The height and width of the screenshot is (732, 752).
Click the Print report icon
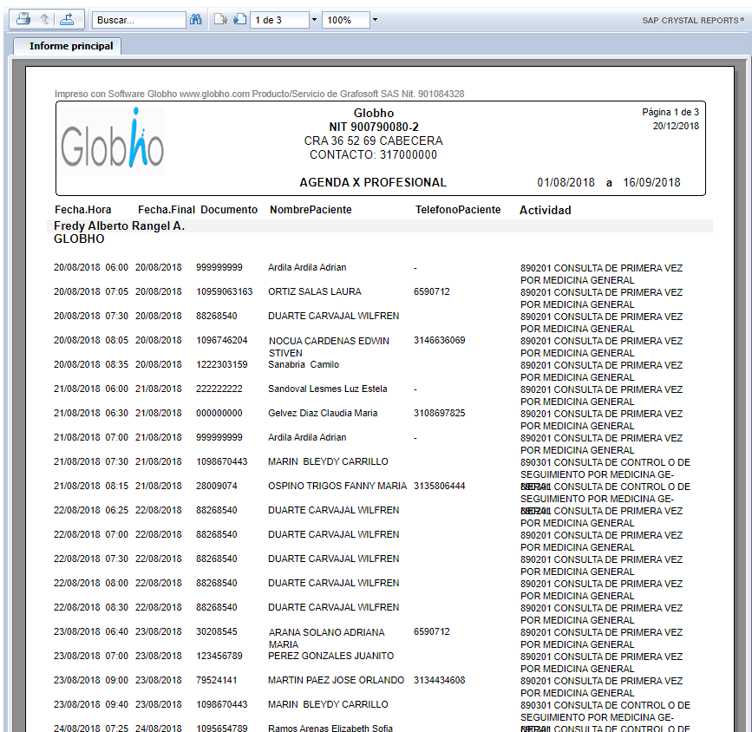[x=23, y=19]
